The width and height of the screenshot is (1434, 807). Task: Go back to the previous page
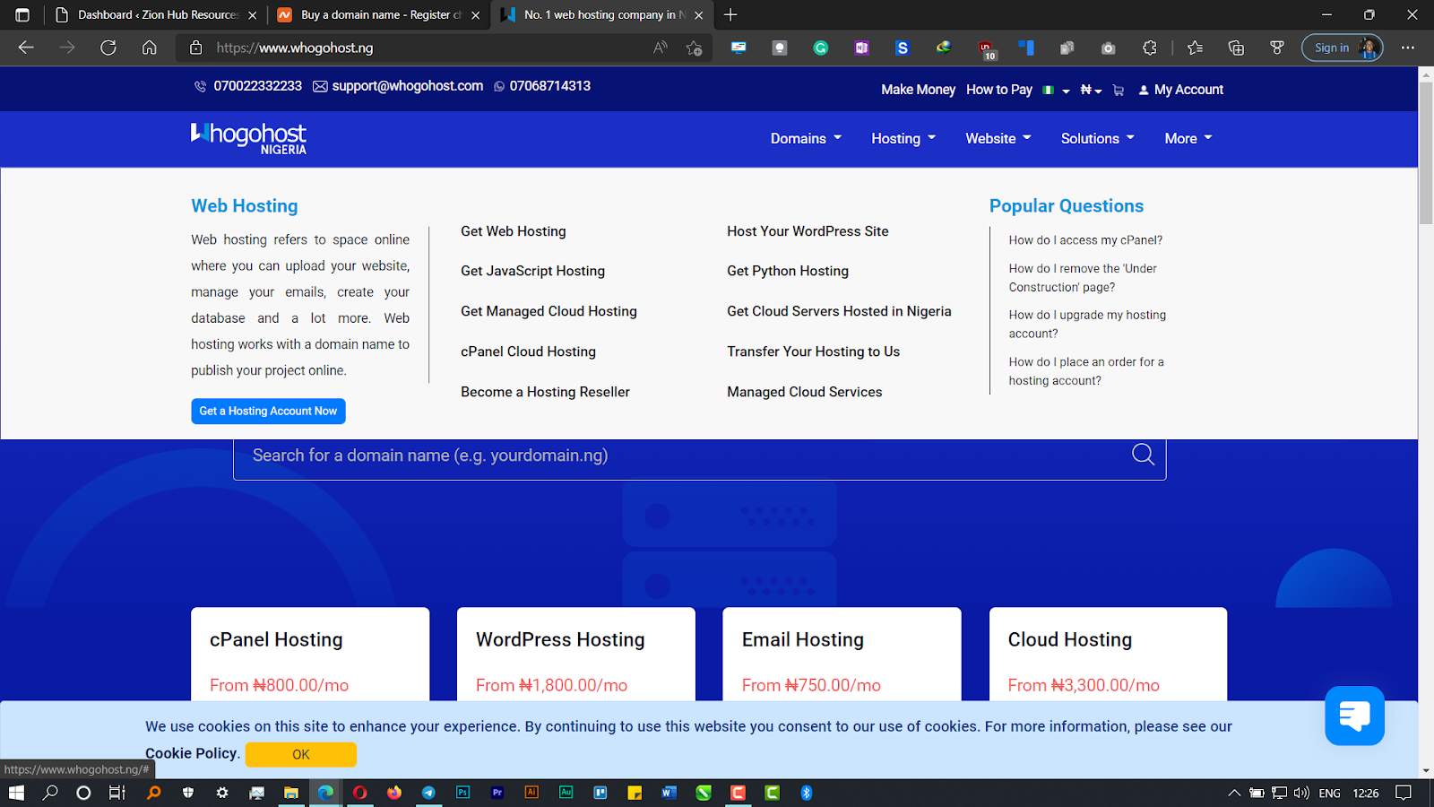(x=26, y=48)
